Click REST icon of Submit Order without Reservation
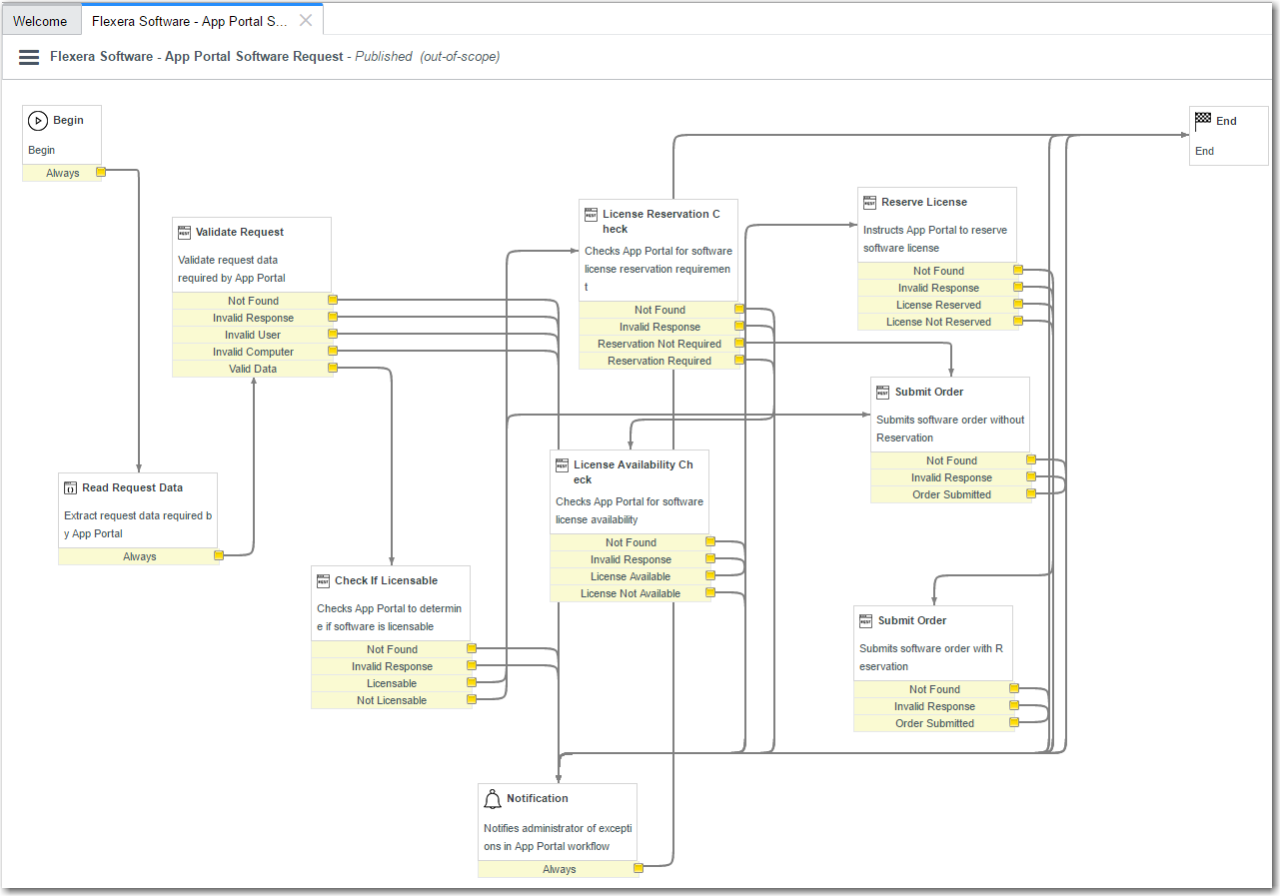1280x896 pixels. click(882, 392)
